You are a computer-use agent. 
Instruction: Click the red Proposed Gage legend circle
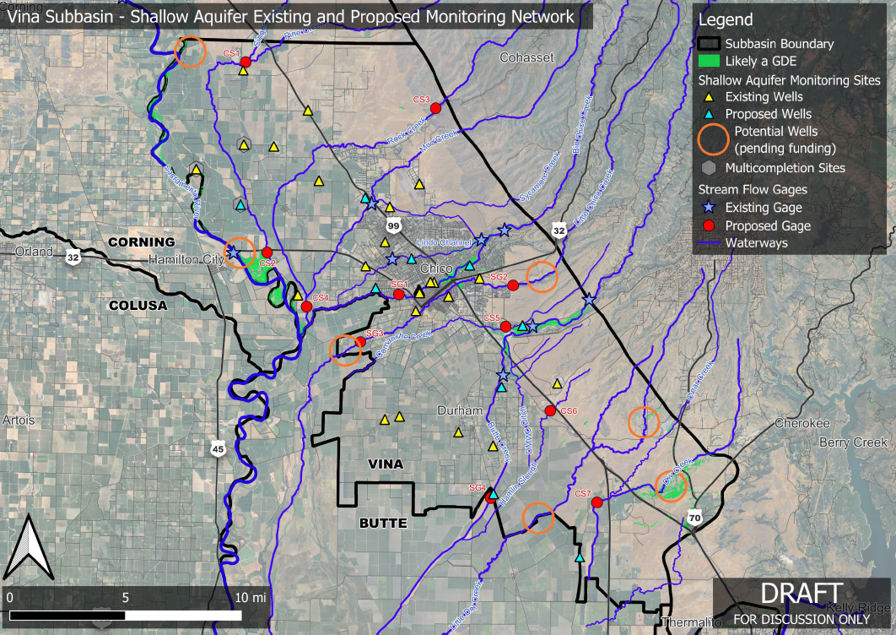(x=709, y=225)
